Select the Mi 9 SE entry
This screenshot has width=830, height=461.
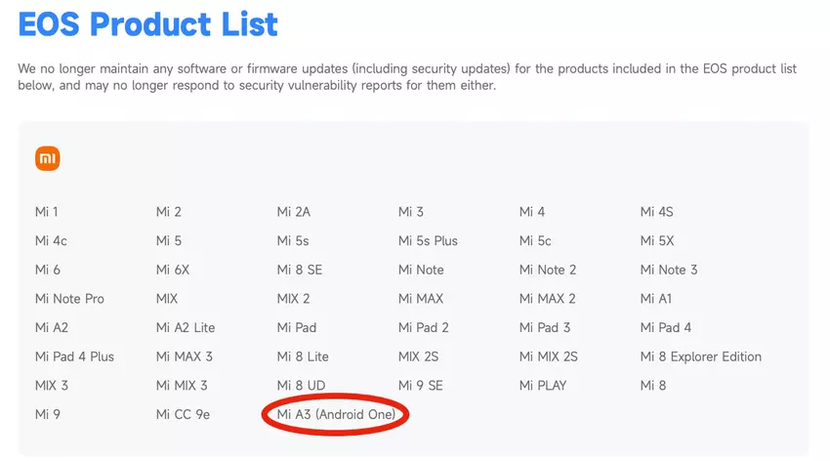(x=420, y=386)
